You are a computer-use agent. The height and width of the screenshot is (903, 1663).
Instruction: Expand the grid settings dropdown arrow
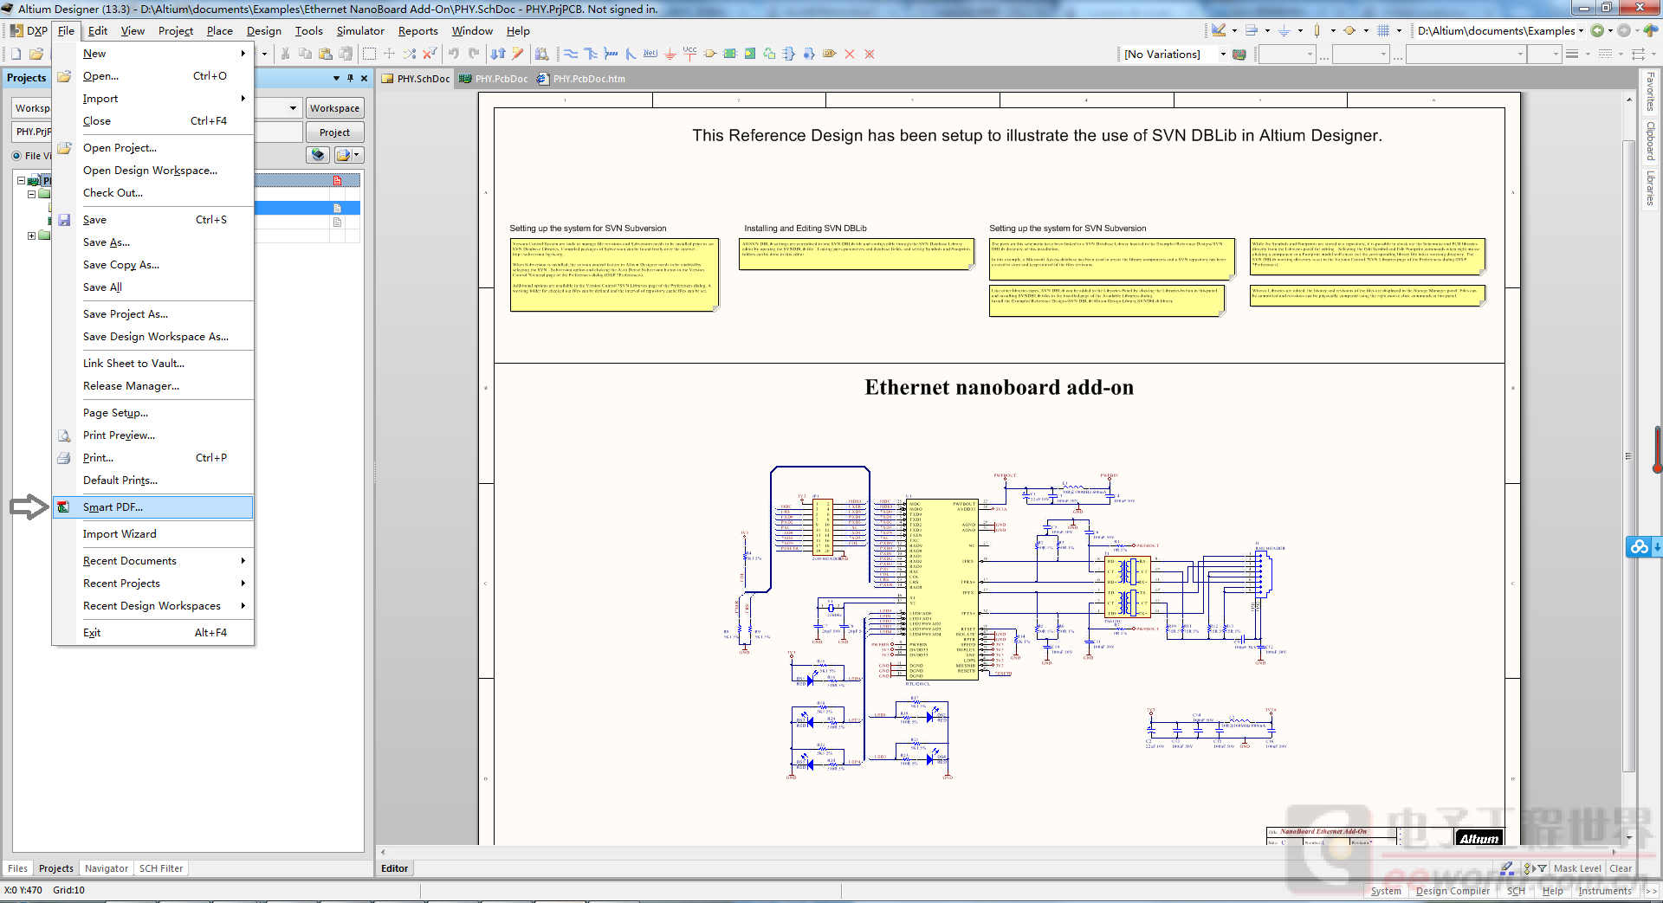[1399, 30]
